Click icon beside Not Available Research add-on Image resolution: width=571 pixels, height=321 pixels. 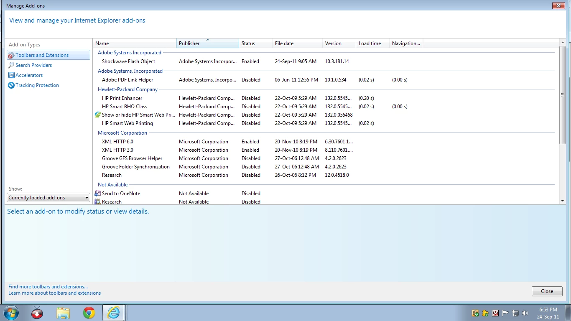coord(98,201)
